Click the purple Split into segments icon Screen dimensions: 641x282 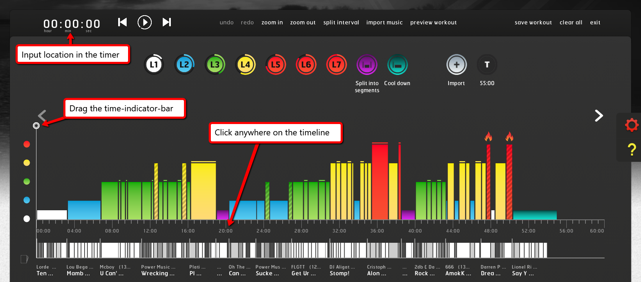click(367, 65)
